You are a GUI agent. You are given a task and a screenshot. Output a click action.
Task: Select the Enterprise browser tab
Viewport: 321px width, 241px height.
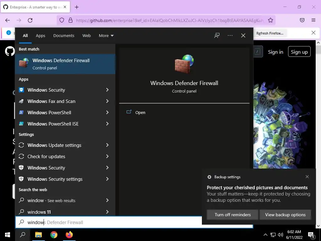point(35,7)
